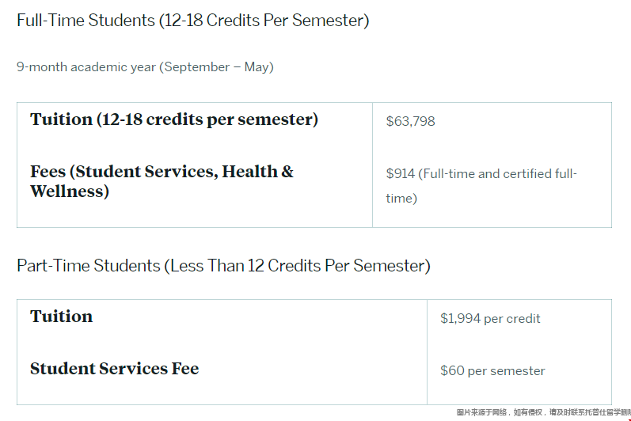This screenshot has height=421, width=631.
Task: Click the Chinese watermark text at bottom
Action: tap(544, 412)
